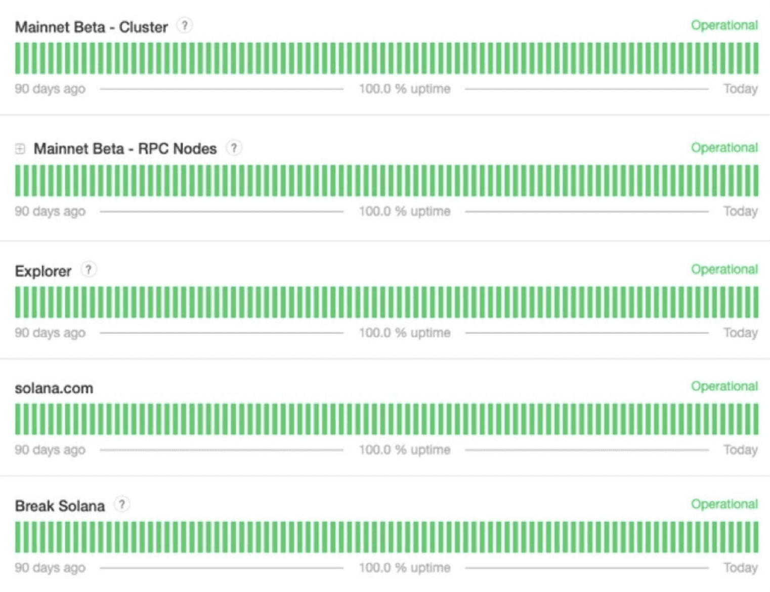Expand the Mainnet Beta - RPC Nodes group
Viewport: 770px width, 592px height.
click(x=20, y=149)
